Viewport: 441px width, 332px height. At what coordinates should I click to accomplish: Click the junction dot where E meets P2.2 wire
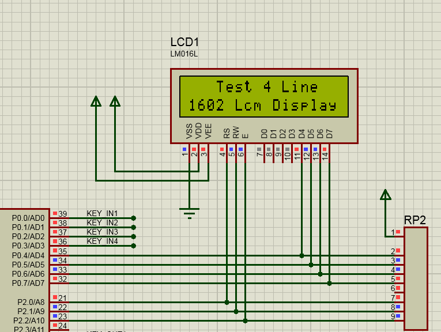coord(245,320)
